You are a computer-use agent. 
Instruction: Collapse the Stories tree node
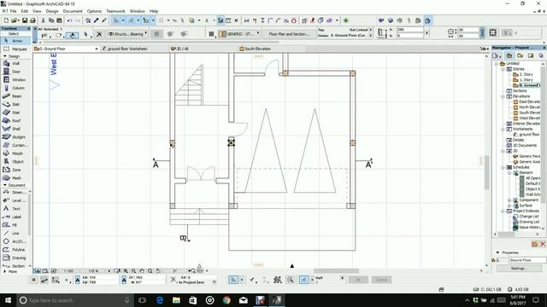(503, 69)
